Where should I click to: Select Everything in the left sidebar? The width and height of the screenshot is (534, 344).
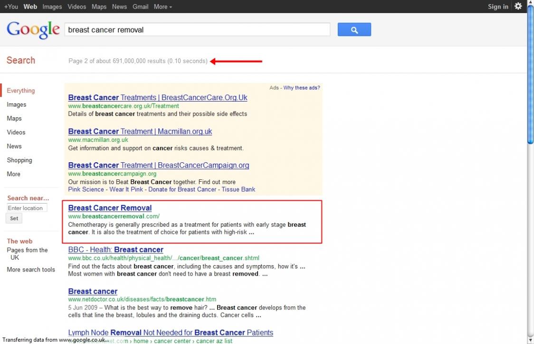click(x=21, y=91)
